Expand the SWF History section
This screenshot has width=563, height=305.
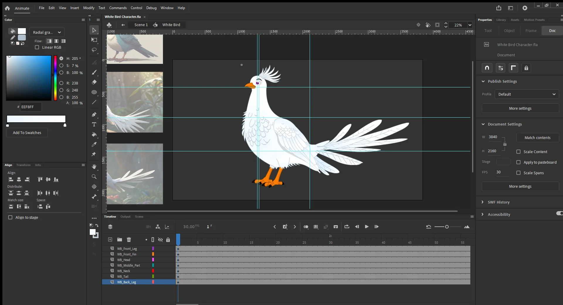[x=498, y=202]
